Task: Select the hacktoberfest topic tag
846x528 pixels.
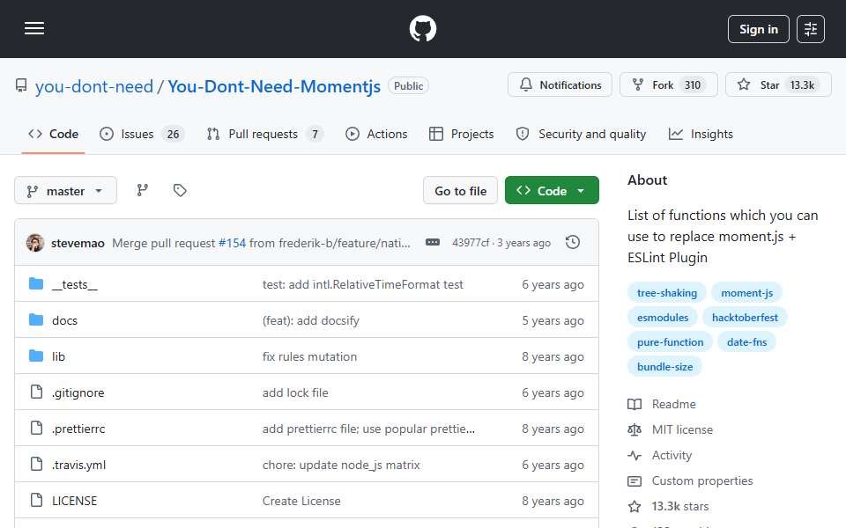Action: click(x=745, y=318)
